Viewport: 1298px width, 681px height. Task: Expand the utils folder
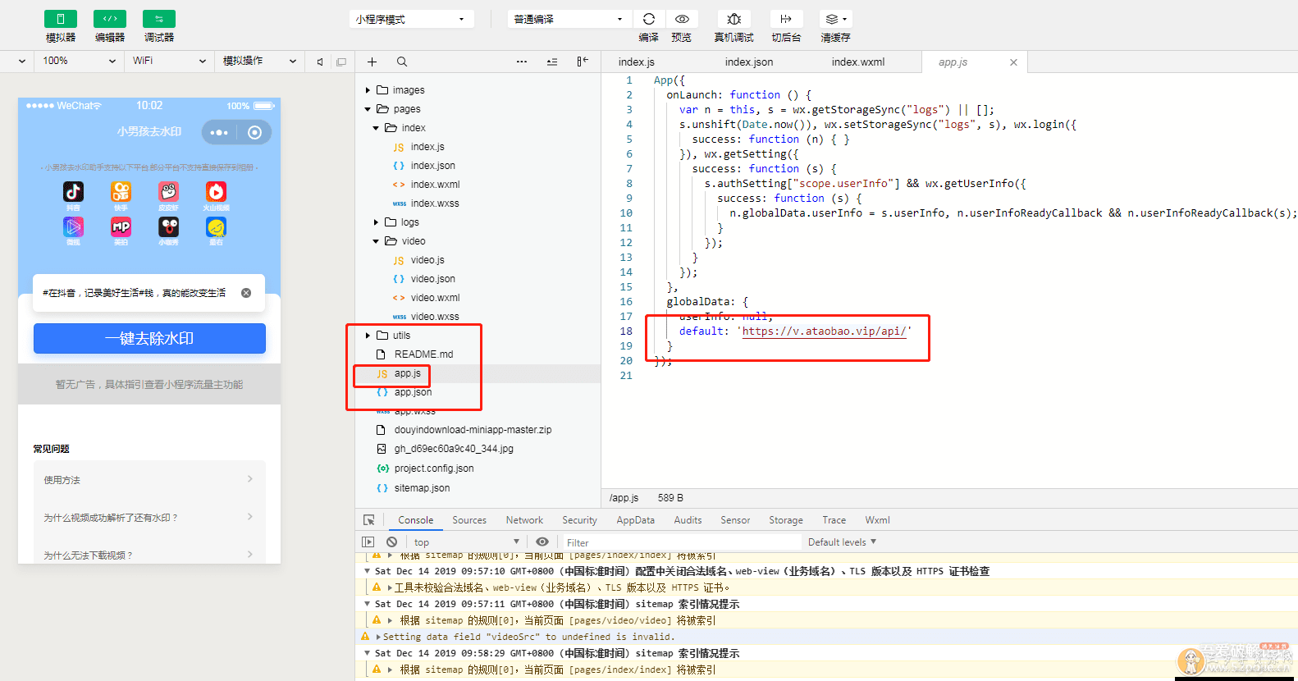[x=401, y=336]
